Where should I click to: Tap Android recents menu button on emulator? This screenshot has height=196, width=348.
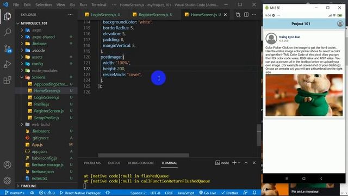coord(287,178)
